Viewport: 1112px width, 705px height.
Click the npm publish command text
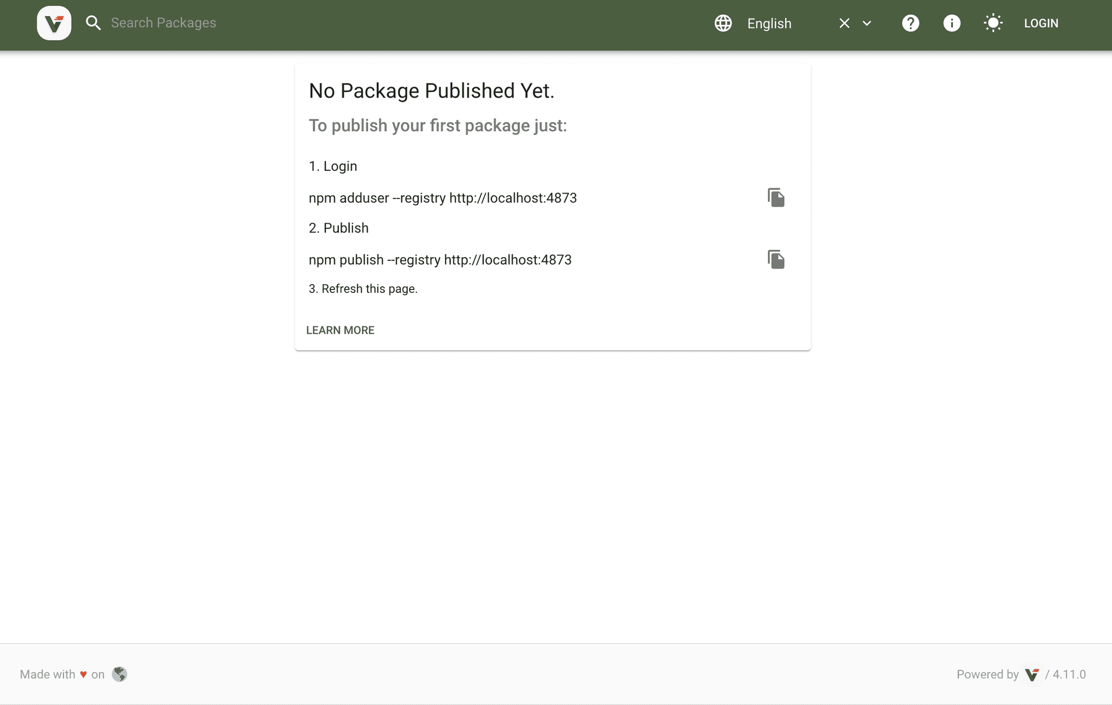click(440, 260)
